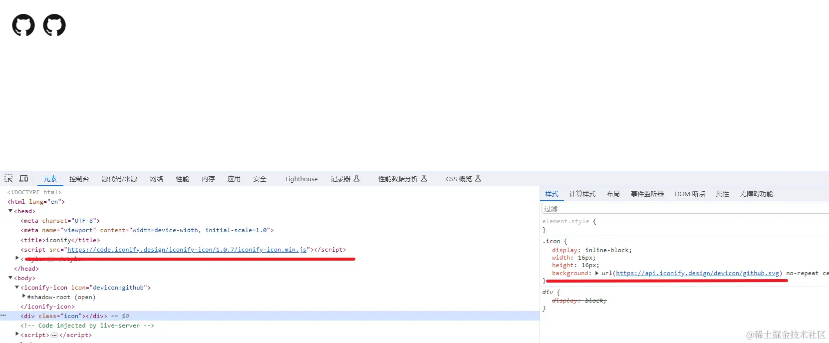
Task: Click the ellipsis badge in script node
Action: coord(54,335)
